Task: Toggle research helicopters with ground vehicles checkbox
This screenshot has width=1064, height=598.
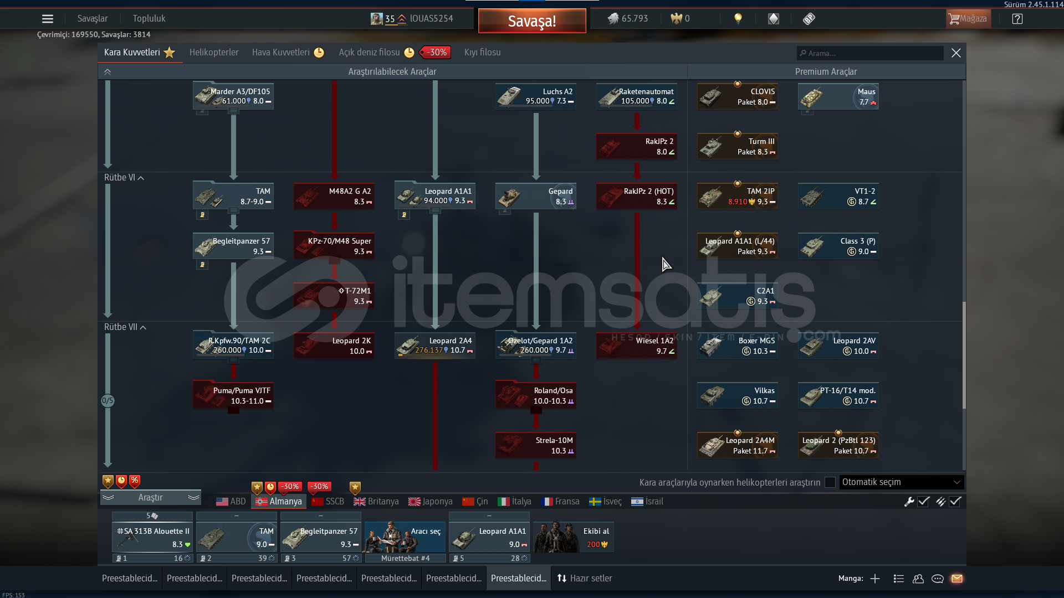Action: [830, 482]
